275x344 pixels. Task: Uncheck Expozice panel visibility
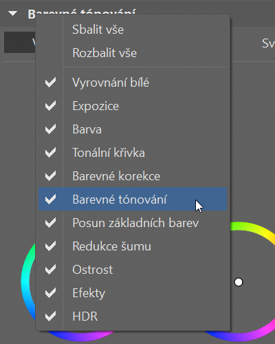click(x=133, y=106)
